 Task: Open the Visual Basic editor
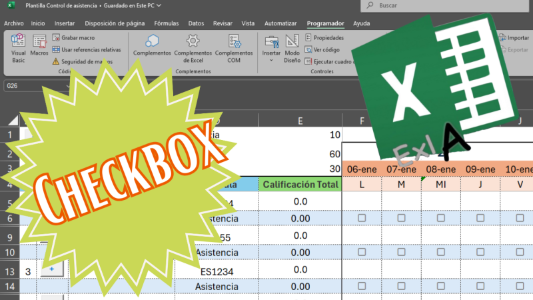pos(18,48)
